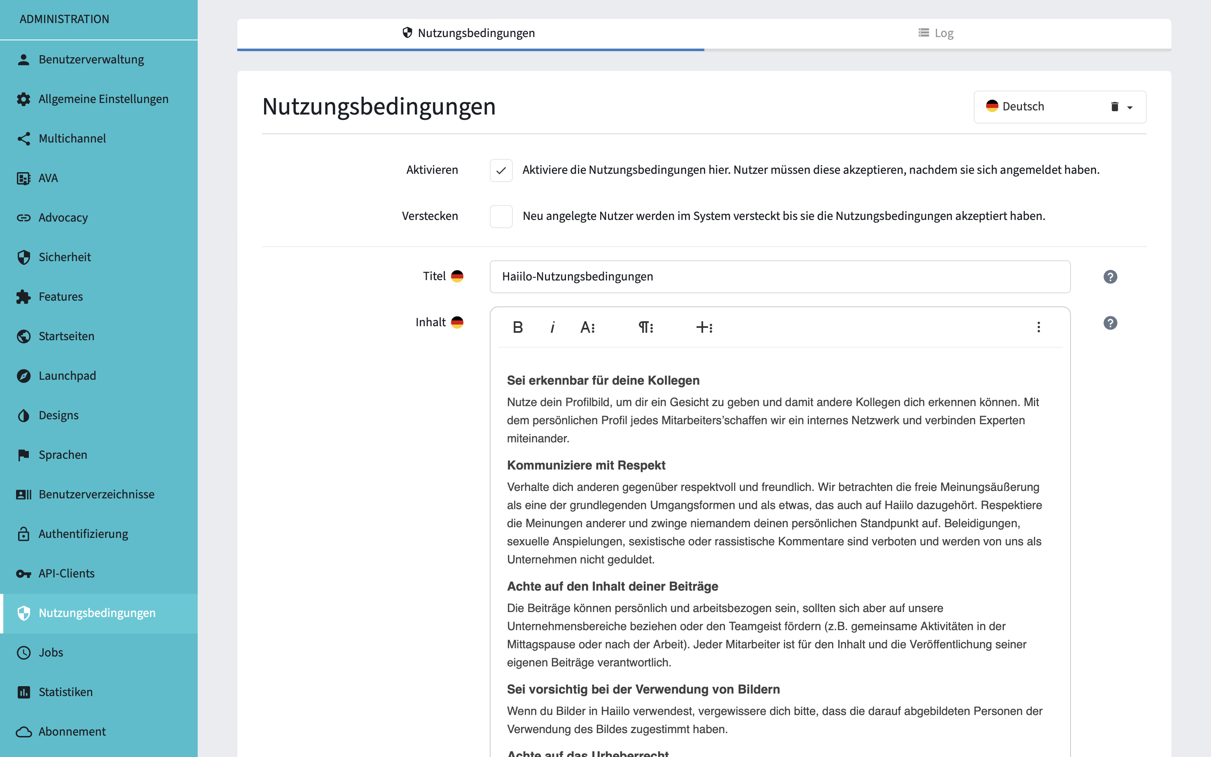Screen dimensions: 1211x757
Task: Click the Startseiten globe icon
Action: [23, 336]
